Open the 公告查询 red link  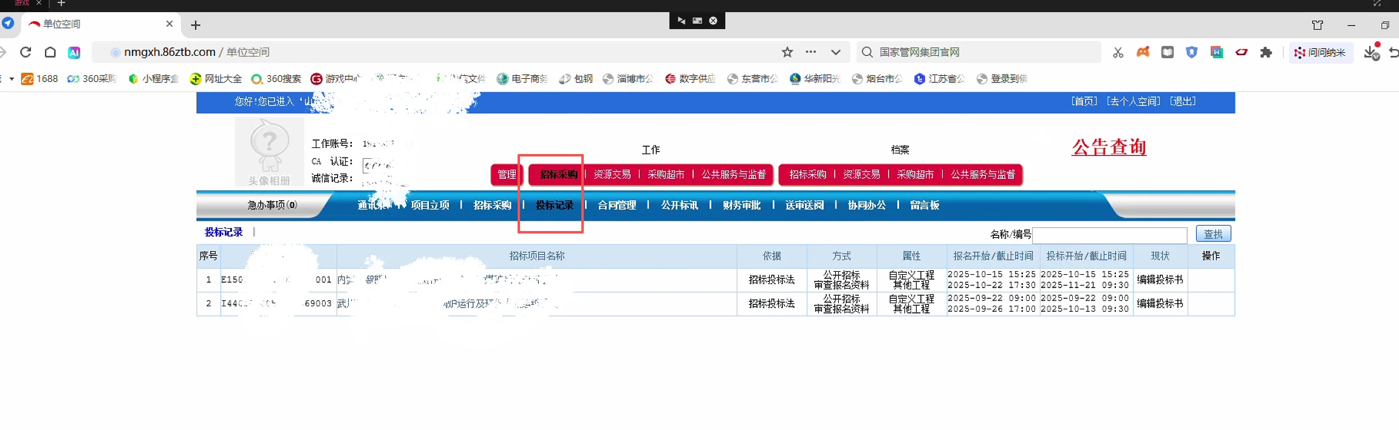[x=1109, y=147]
